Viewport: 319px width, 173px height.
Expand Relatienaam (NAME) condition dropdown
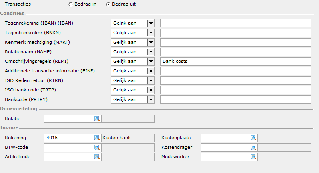click(151, 52)
